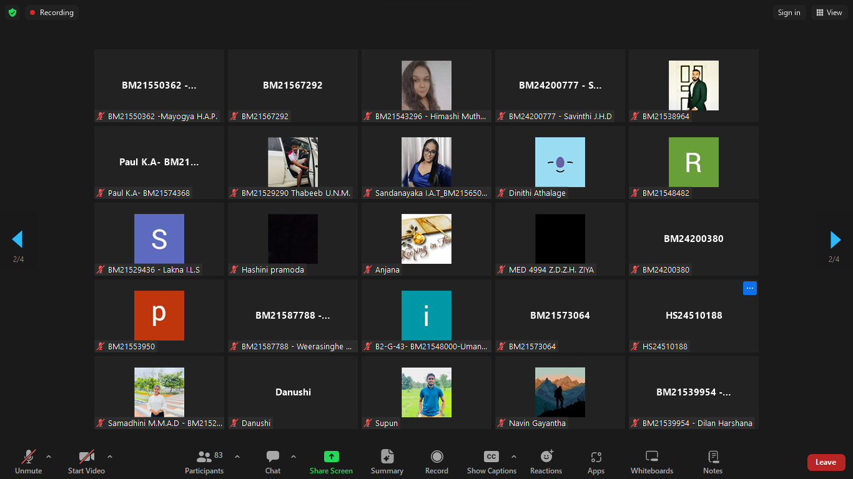
Task: Open the Chat panel
Action: [x=273, y=462]
